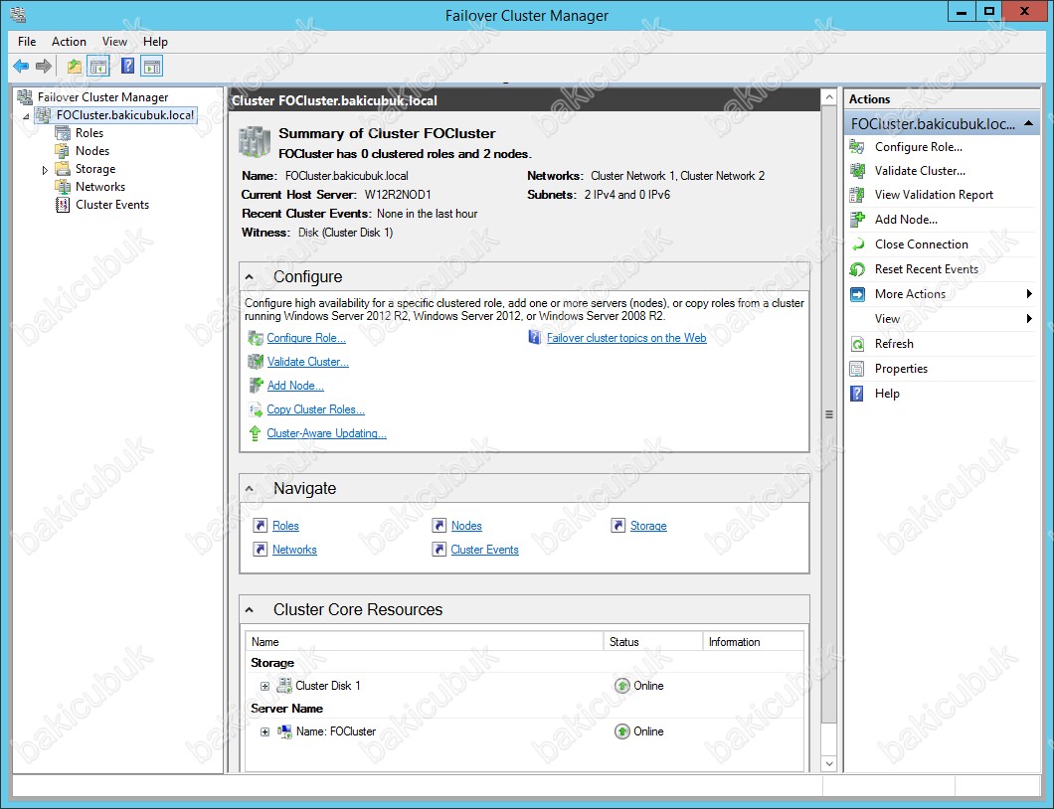This screenshot has height=809, width=1054.
Task: Select Storage in the console tree
Action: tap(94, 169)
